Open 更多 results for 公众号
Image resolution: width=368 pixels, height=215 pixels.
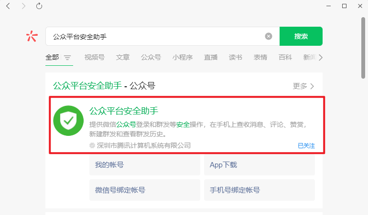(303, 86)
